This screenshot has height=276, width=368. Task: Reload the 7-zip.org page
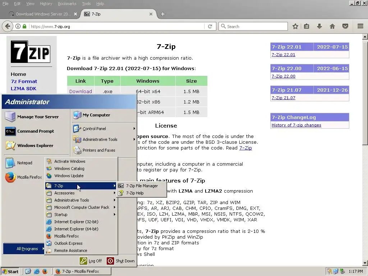pyautogui.click(x=210, y=27)
